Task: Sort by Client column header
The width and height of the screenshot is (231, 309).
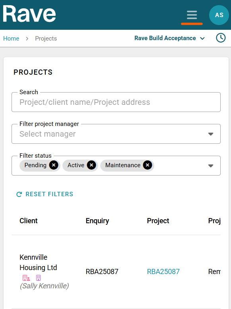Action: pyautogui.click(x=28, y=221)
